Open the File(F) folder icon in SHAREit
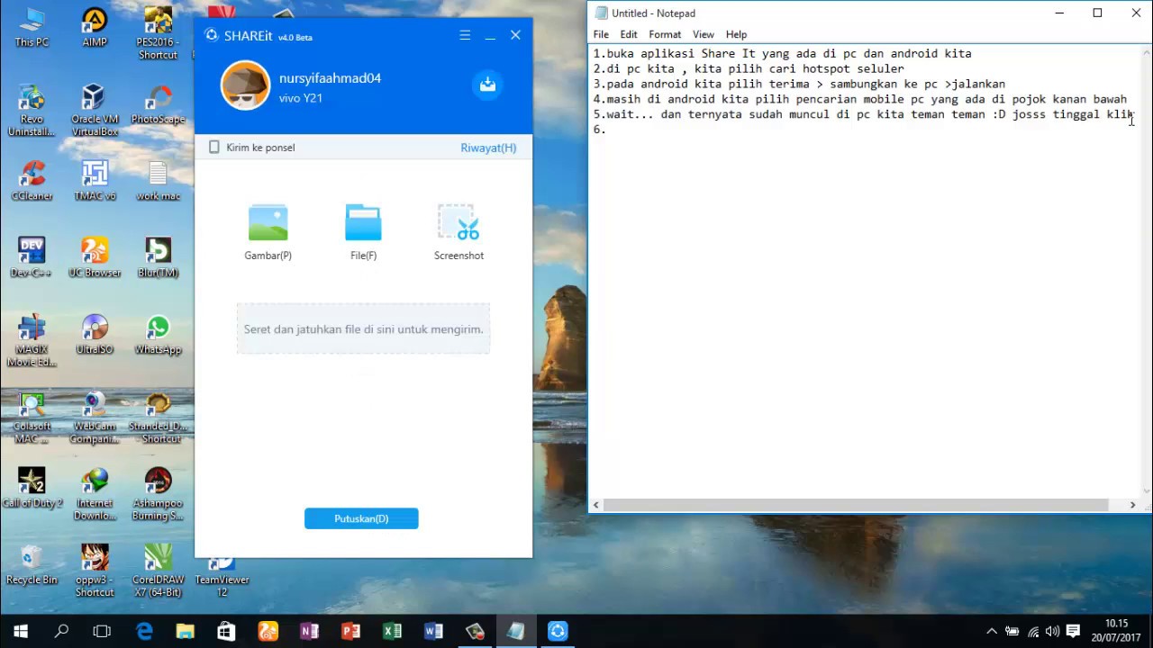The height and width of the screenshot is (648, 1153). (363, 223)
